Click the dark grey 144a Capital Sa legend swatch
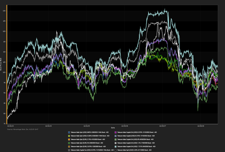Image resolution: width=225 pixels, height=152 pixels. pyautogui.click(x=69, y=150)
